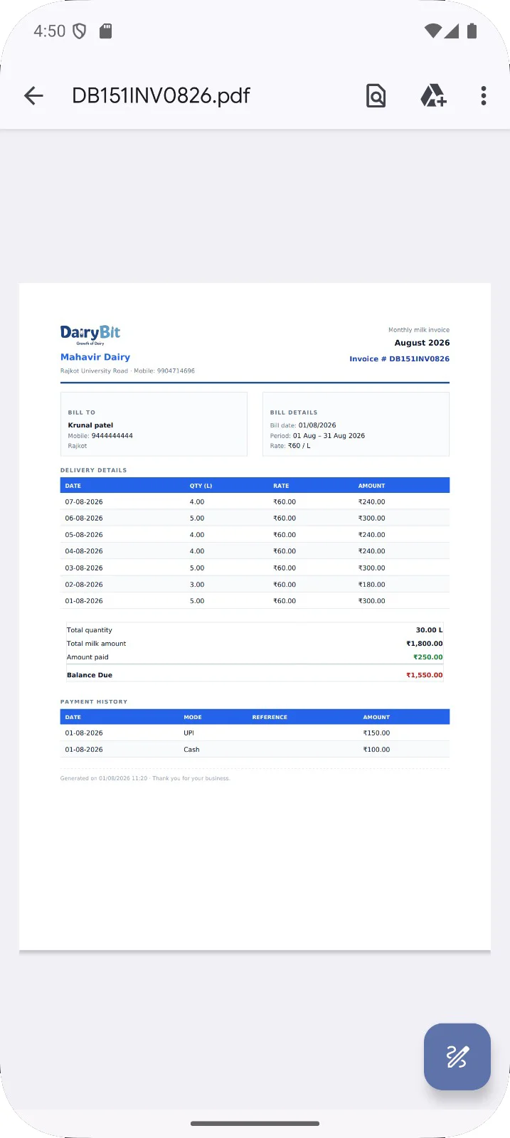Tap bill date 01/08/2026
Screen dimensions: 510x1138
point(317,425)
